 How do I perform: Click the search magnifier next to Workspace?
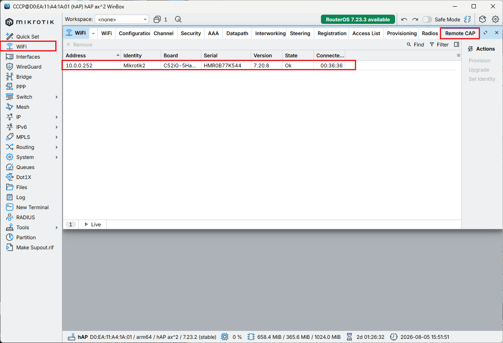click(x=178, y=19)
